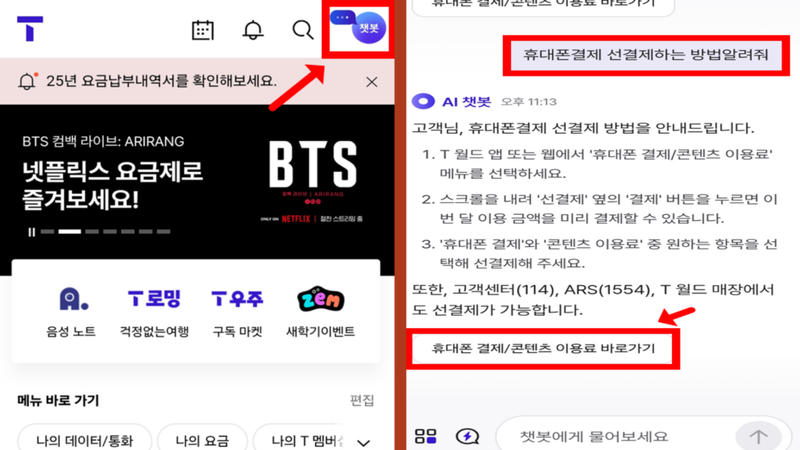This screenshot has height=450, width=800.
Task: Select the 나의 데이터/통화 shortcut chip
Action: [84, 440]
